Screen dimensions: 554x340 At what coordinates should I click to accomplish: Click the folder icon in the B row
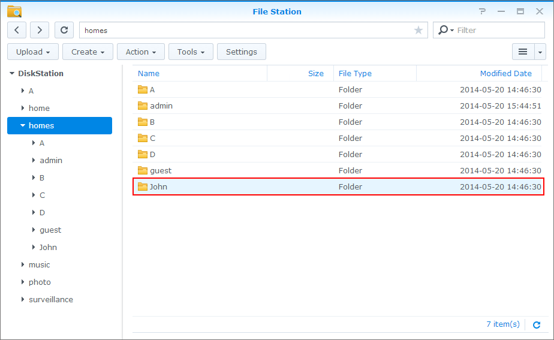(x=142, y=122)
